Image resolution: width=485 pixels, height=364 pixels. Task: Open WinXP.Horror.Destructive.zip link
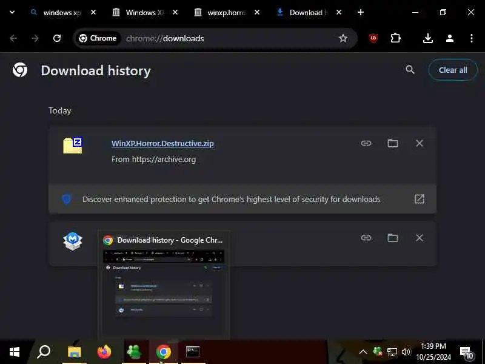coord(162,144)
